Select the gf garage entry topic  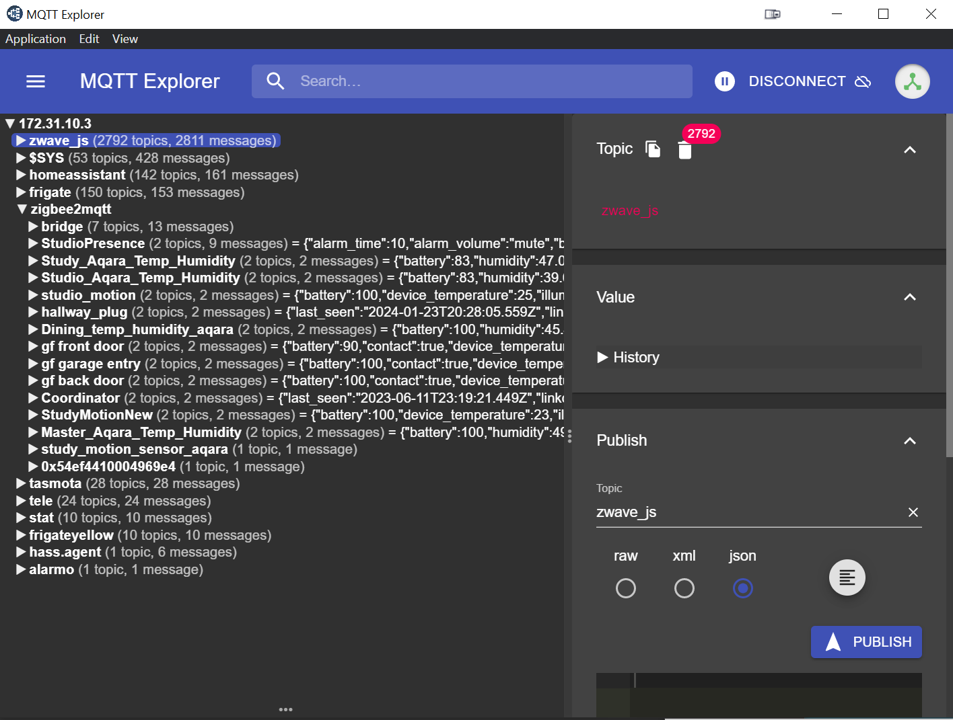click(91, 364)
